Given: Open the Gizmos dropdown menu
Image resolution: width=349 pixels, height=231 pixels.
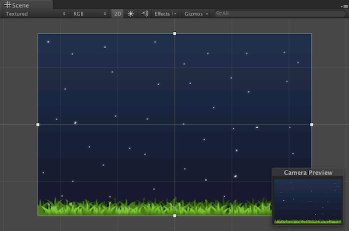Looking at the screenshot, I should pyautogui.click(x=196, y=14).
